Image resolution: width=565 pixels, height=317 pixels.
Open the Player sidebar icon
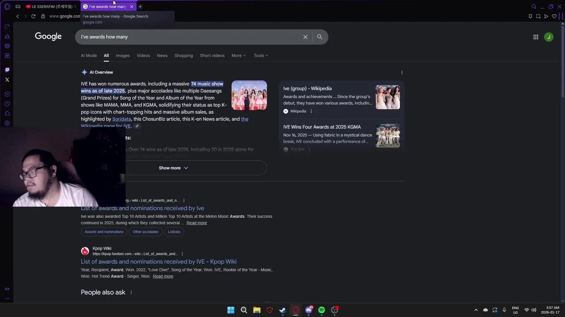[x=7, y=94]
